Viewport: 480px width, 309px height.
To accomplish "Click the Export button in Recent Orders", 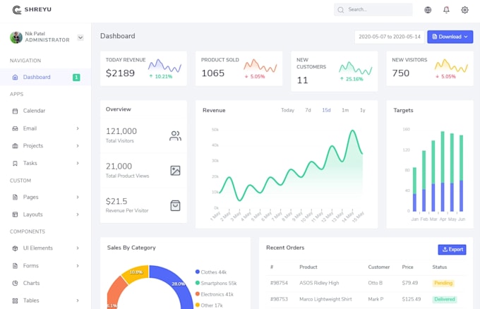I will click(452, 250).
